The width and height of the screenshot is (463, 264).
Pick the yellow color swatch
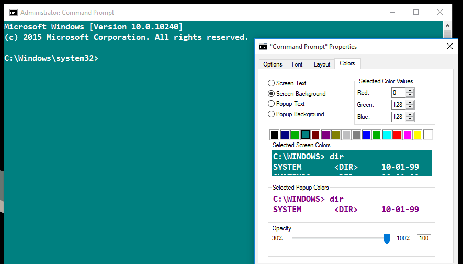(x=417, y=135)
